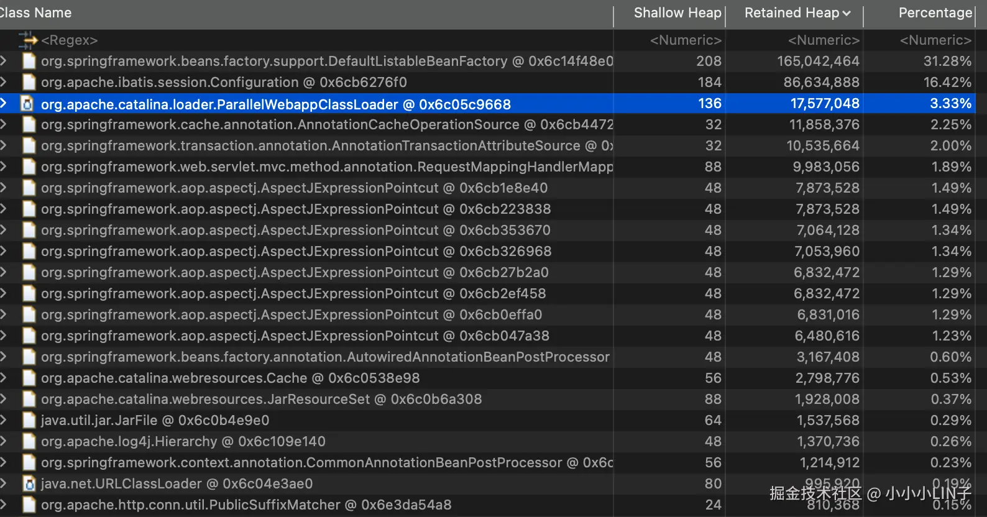Click the ibatis Configuration object icon
Screen dimensions: 987x517
(x=29, y=82)
